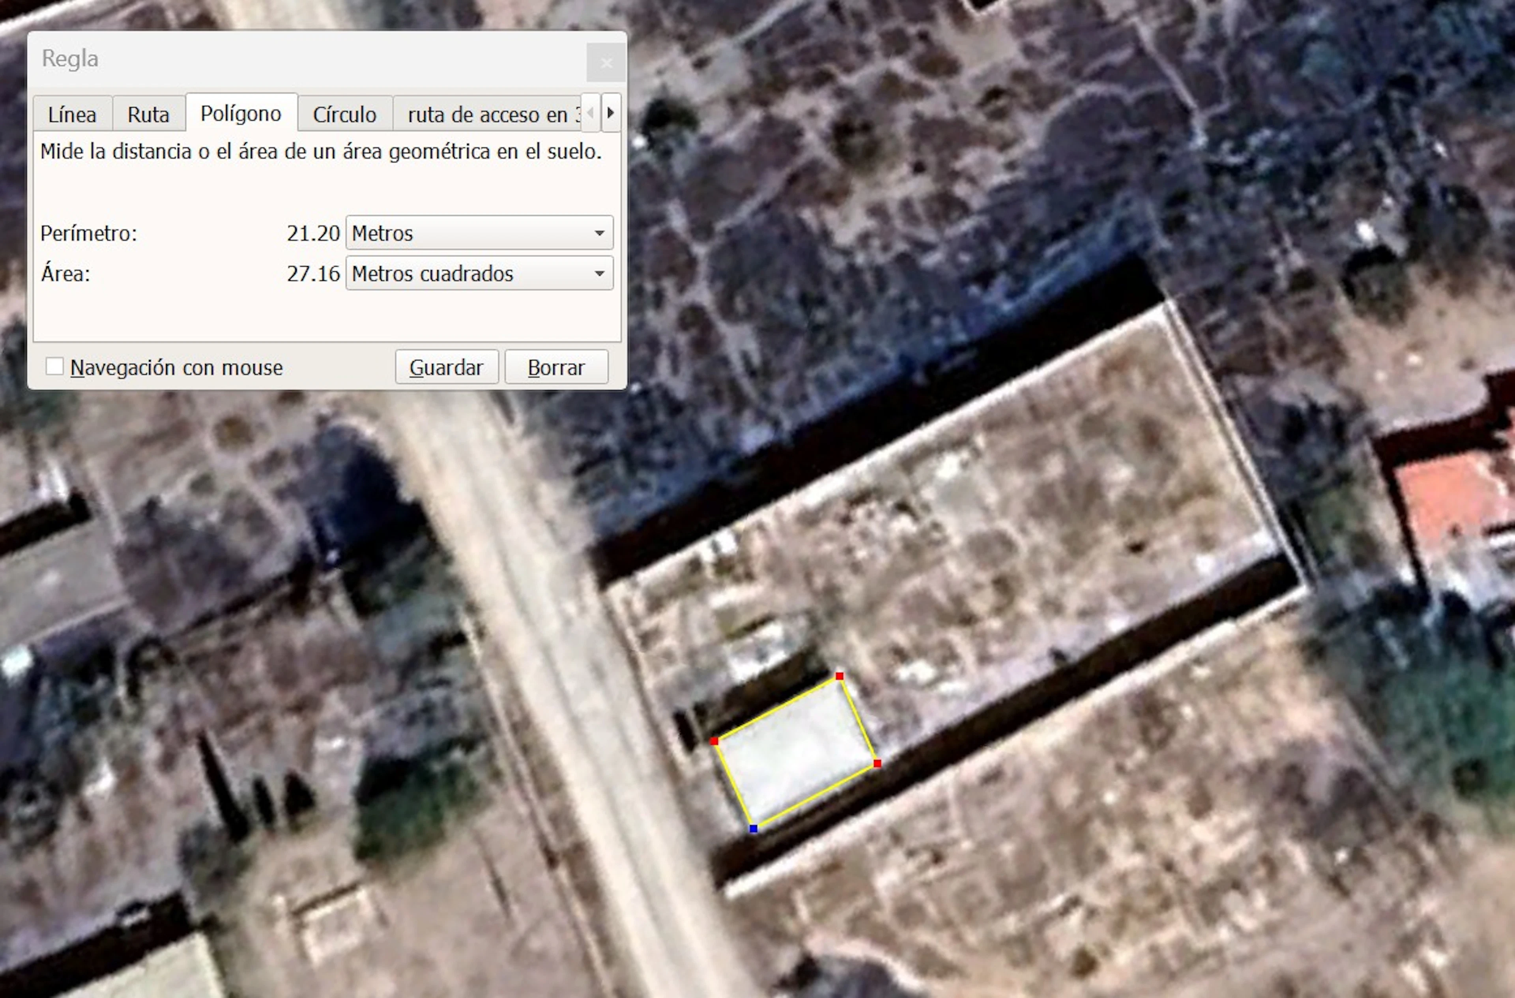
Task: Open the Área Metros cuadrados dropdown
Action: (479, 274)
